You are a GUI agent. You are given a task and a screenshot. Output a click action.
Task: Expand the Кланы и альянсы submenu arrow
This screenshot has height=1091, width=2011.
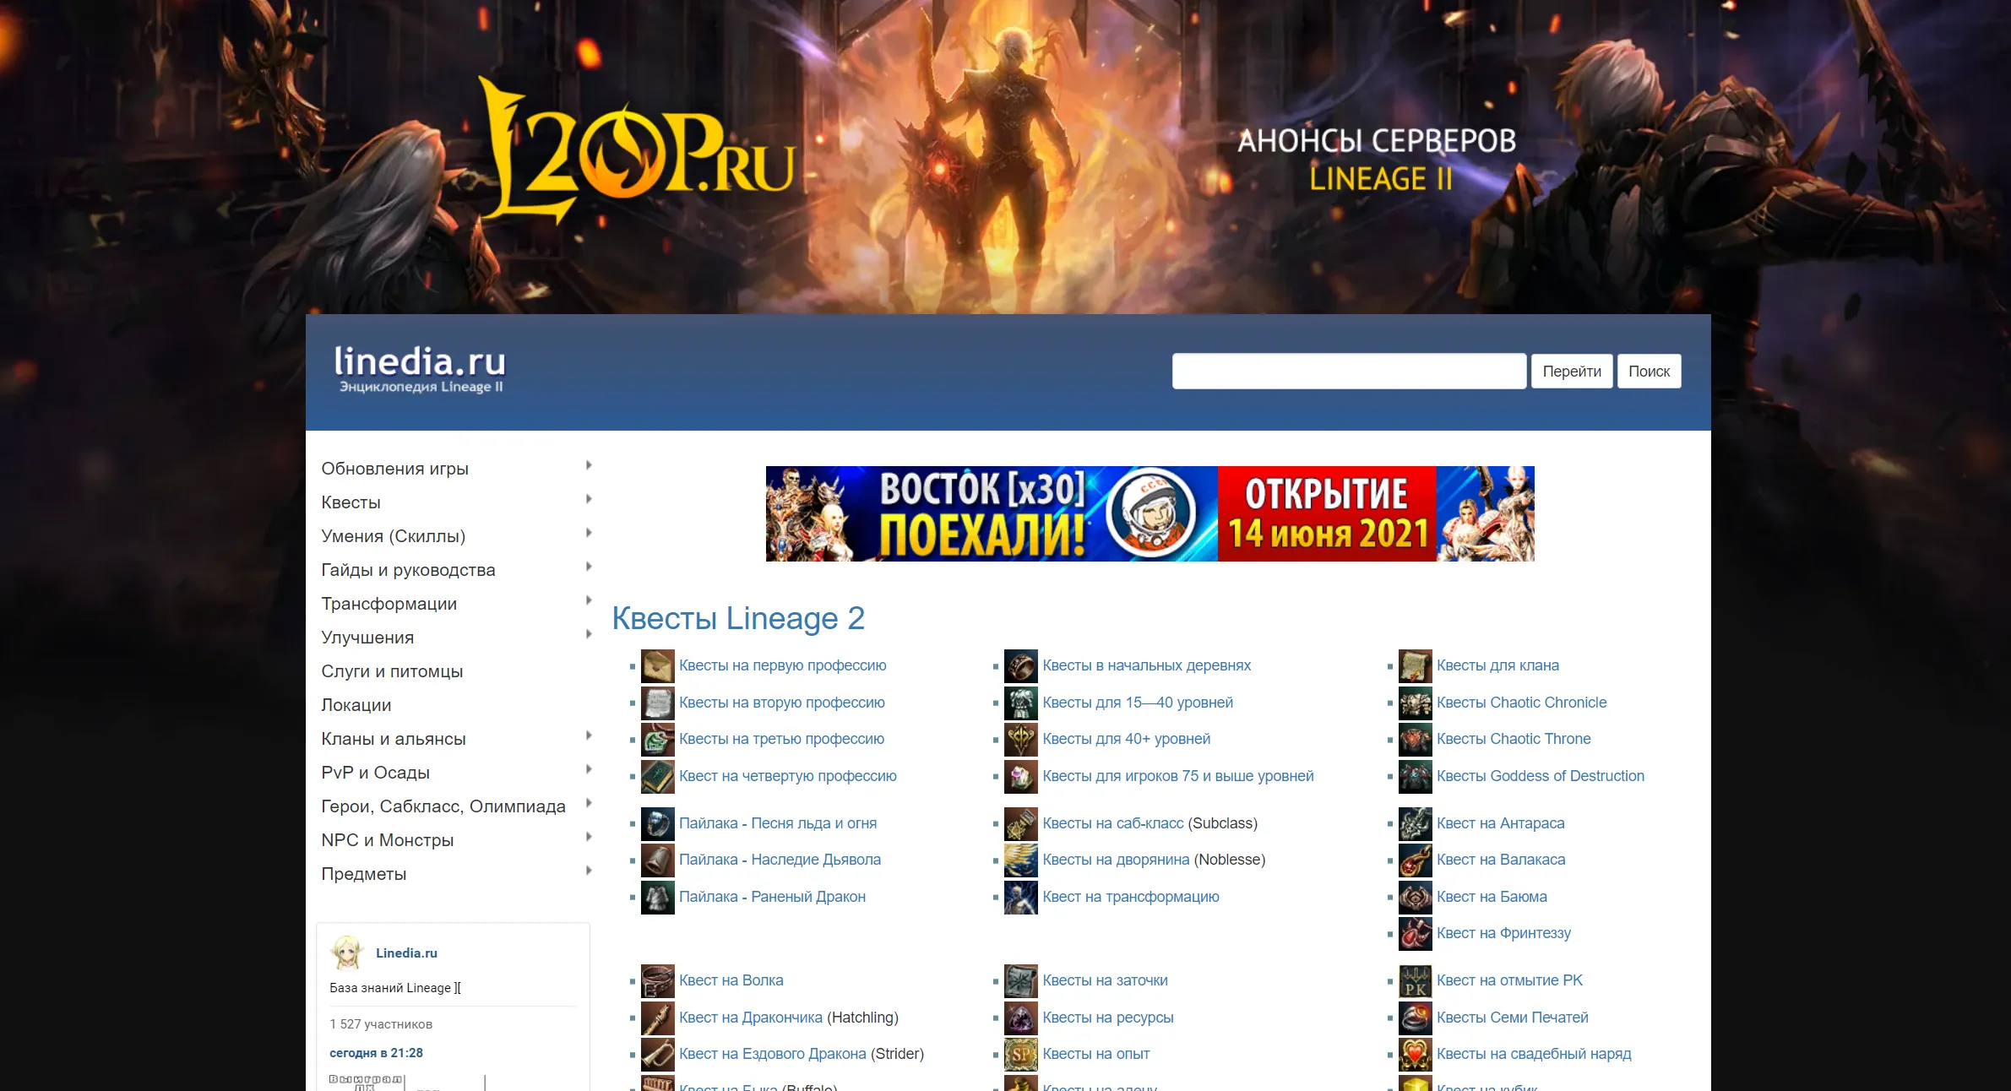point(589,735)
